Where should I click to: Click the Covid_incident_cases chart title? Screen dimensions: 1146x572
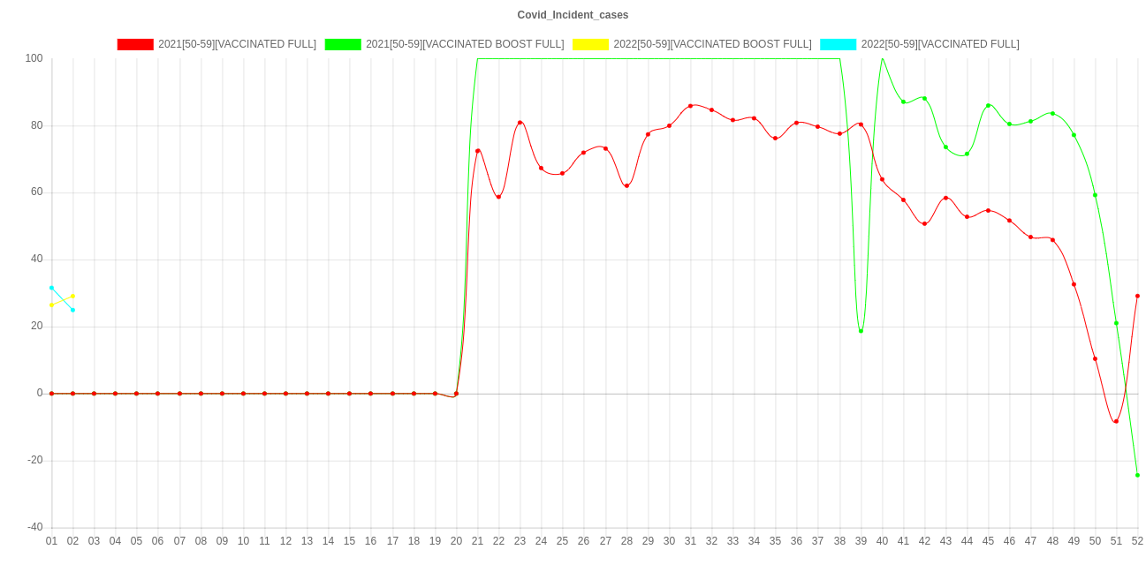coord(573,15)
